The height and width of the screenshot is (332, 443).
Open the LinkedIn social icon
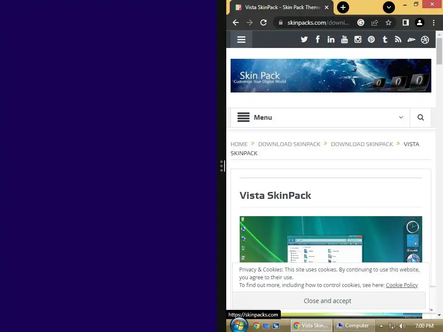[331, 39]
